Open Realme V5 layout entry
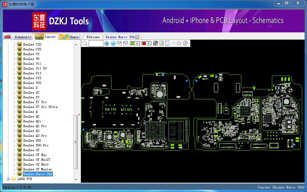The height and width of the screenshot is (192, 307). 31,59
